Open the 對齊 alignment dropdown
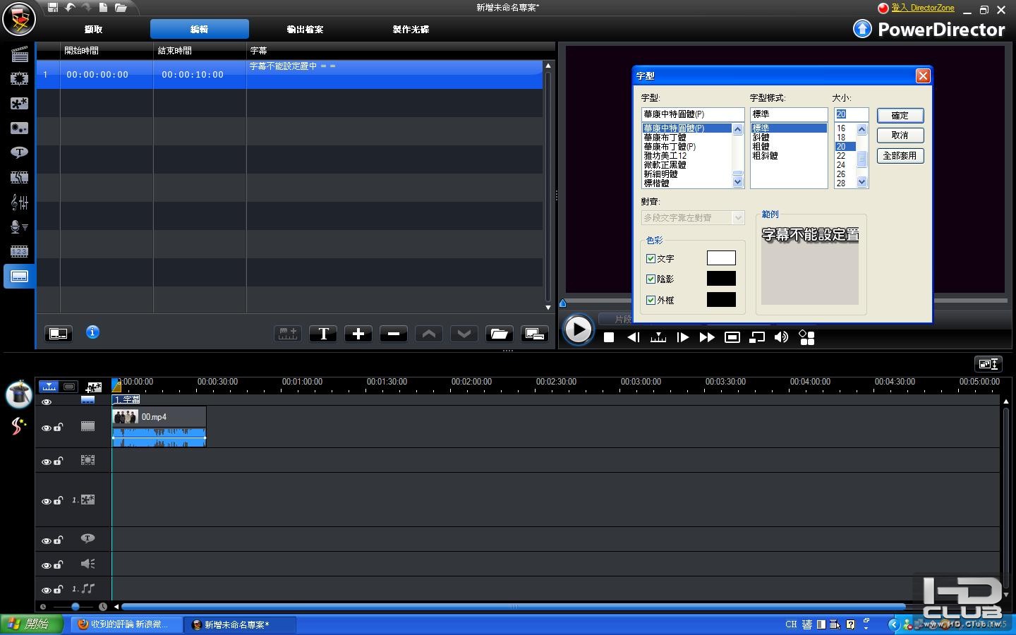 pos(693,218)
